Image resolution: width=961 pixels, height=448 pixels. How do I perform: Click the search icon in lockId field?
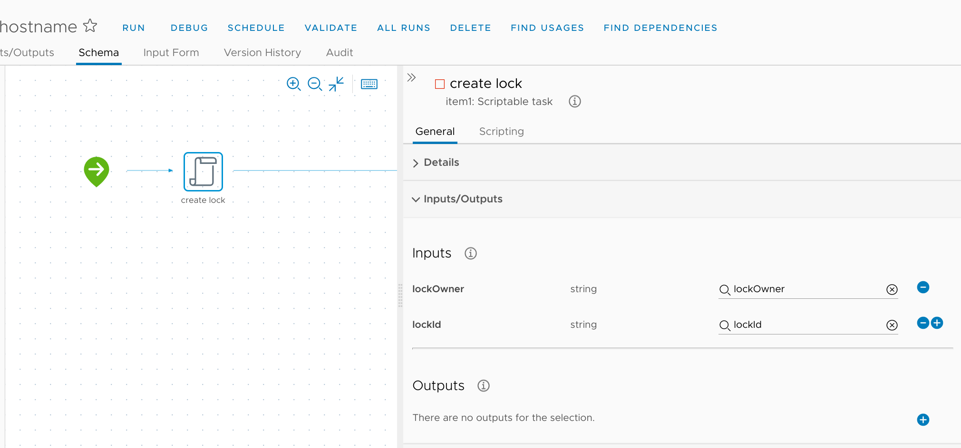point(725,325)
